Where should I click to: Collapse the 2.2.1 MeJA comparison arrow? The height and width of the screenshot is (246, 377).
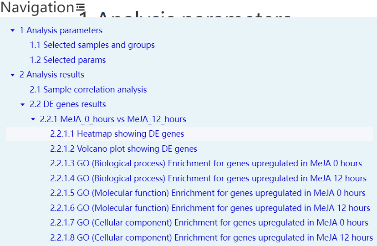point(33,119)
